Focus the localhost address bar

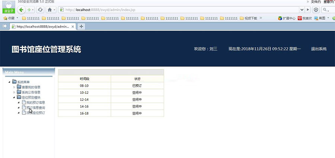tap(178, 10)
